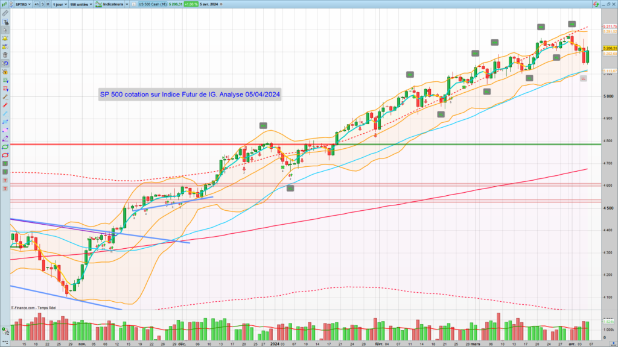Click the 'US 500 Cash (1€)' instrument label

(153, 4)
